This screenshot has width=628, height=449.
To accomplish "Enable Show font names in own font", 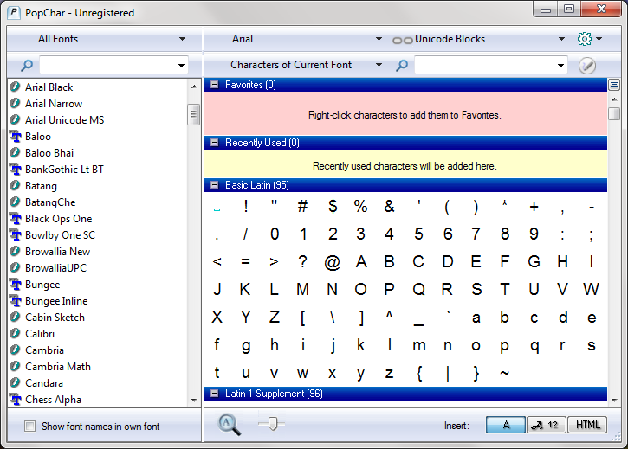I will pyautogui.click(x=30, y=427).
